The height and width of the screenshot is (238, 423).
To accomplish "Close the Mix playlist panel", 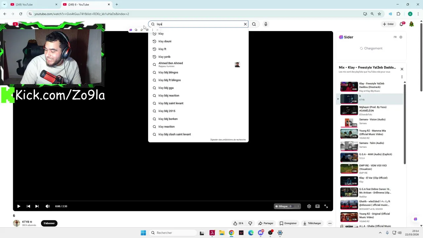I will [x=402, y=69].
